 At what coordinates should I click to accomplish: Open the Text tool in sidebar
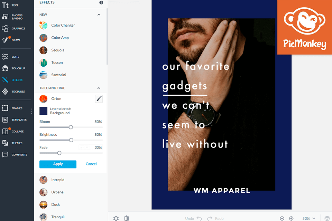[10, 5]
